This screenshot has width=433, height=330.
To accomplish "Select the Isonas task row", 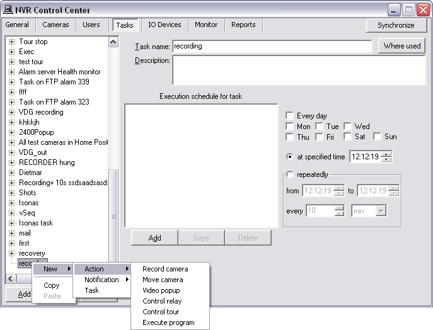I will 29,203.
